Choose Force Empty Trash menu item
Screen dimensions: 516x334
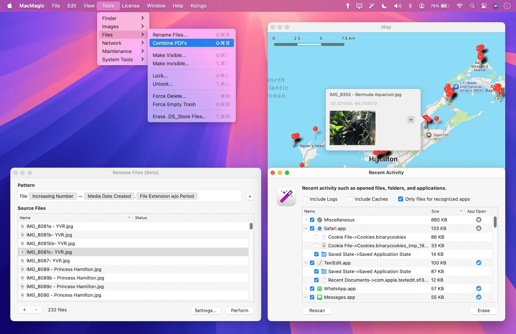pyautogui.click(x=191, y=104)
